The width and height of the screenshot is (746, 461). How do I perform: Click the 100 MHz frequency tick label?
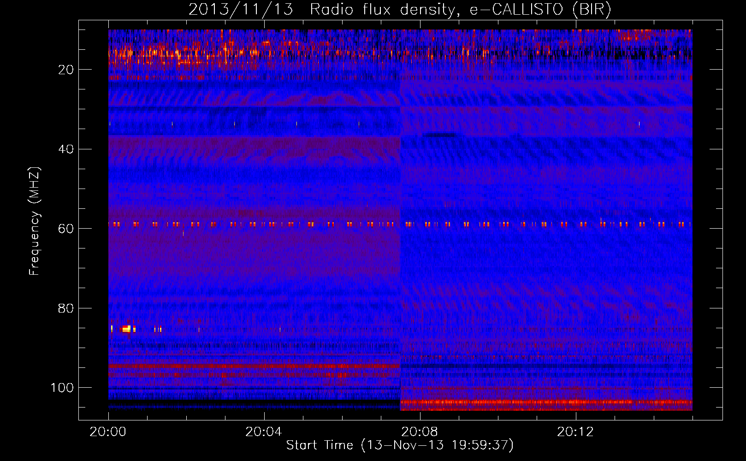tap(62, 388)
